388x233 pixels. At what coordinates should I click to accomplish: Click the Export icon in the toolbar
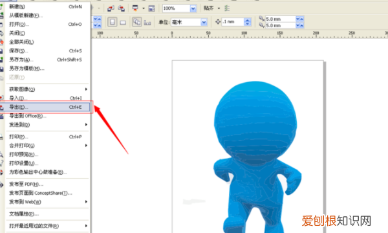122,8
